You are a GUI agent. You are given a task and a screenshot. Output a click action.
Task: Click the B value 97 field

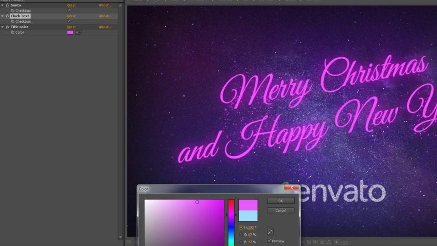(250, 242)
